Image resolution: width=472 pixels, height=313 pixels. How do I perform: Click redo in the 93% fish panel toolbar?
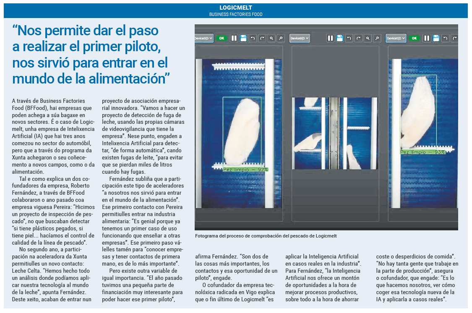(454, 38)
